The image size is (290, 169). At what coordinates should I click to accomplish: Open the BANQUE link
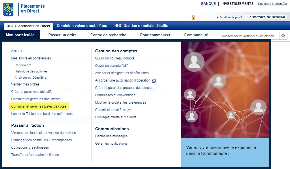click(x=208, y=4)
